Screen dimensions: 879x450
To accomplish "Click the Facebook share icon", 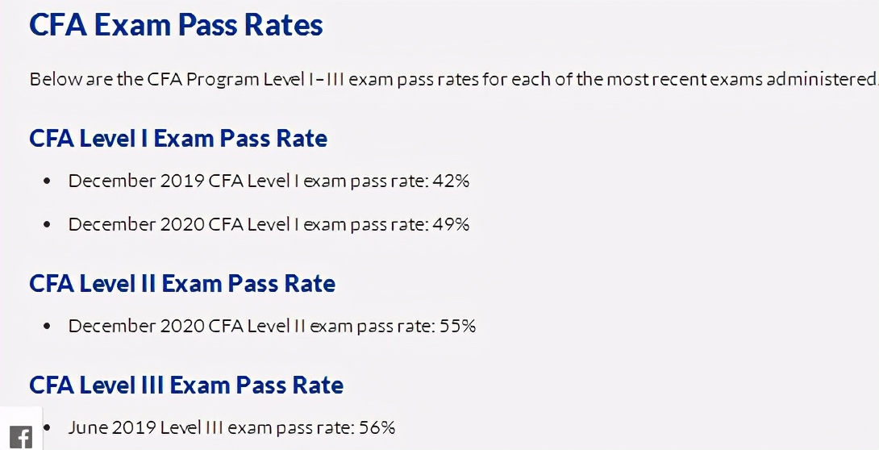I will click(x=21, y=437).
